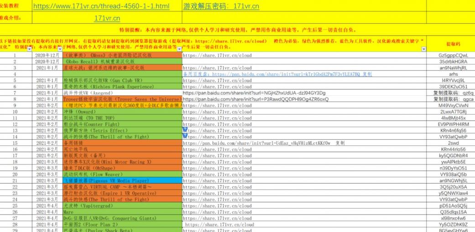Select the pan.baidu.com link text in row 15
475x232 pixels.
pyautogui.click(x=256, y=143)
